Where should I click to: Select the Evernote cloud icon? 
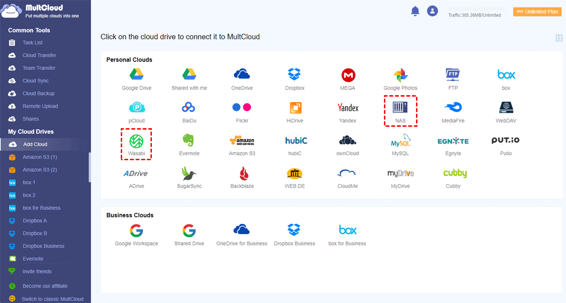pyautogui.click(x=189, y=140)
